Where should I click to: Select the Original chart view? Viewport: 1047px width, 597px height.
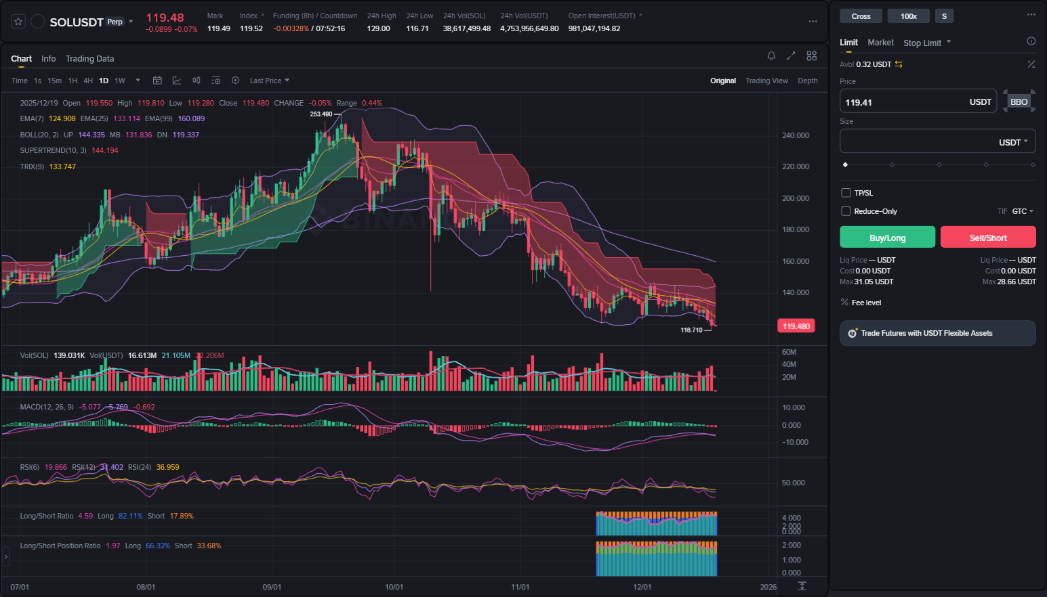[x=723, y=81]
